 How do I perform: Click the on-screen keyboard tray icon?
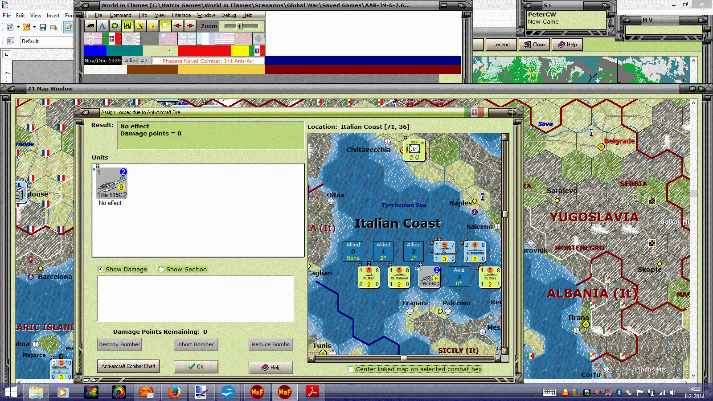pyautogui.click(x=549, y=393)
